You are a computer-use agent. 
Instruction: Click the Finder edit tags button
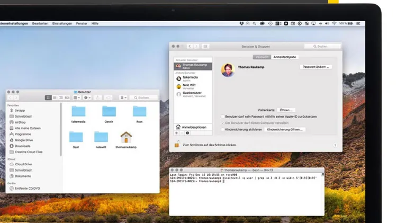pos(108,97)
